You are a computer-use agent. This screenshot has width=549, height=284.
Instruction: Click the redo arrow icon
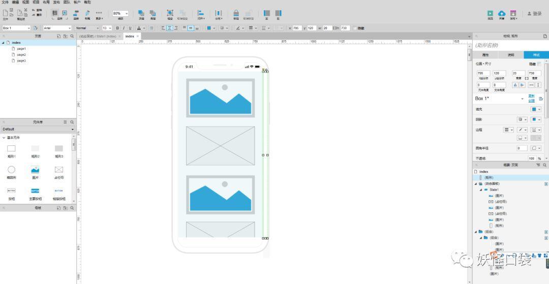[x=34, y=15]
